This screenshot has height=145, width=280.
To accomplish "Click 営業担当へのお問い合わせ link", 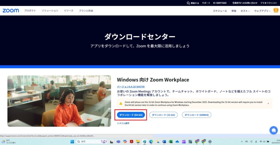I will (x=245, y=3).
